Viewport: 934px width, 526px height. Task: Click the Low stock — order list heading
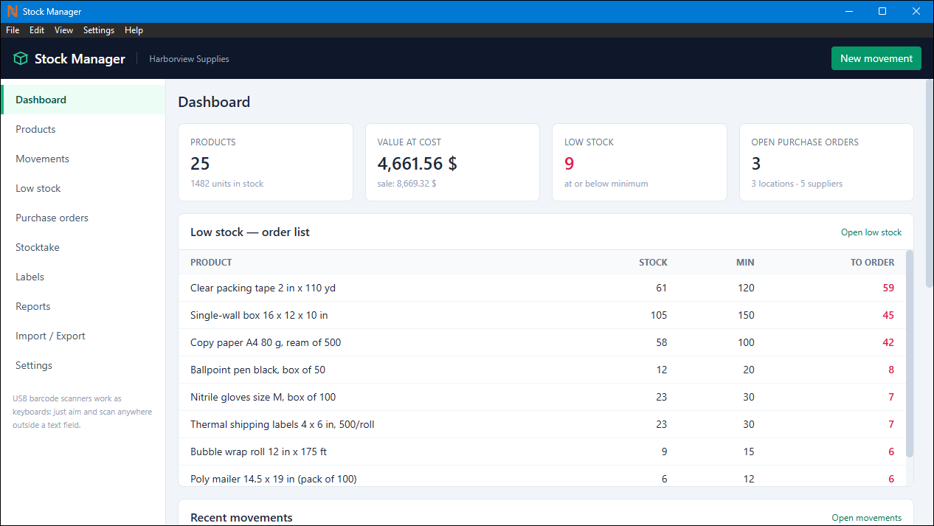point(250,232)
